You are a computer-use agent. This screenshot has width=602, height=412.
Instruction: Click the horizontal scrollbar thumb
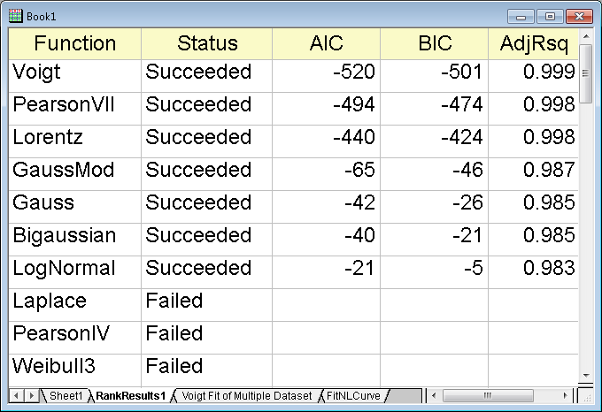click(x=488, y=395)
